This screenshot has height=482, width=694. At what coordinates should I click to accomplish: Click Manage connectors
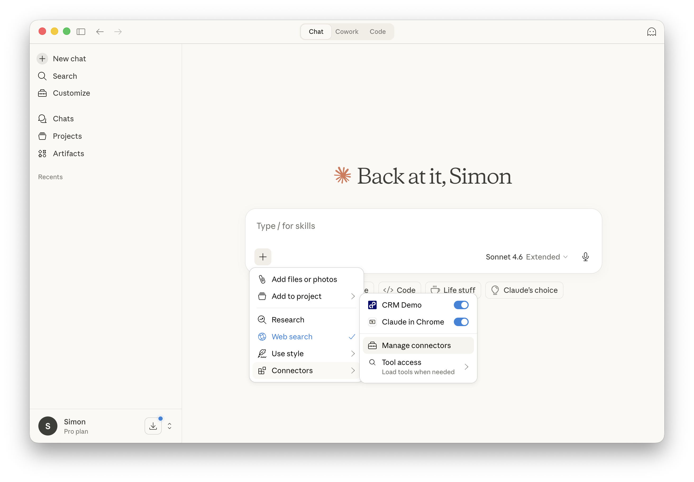point(416,345)
